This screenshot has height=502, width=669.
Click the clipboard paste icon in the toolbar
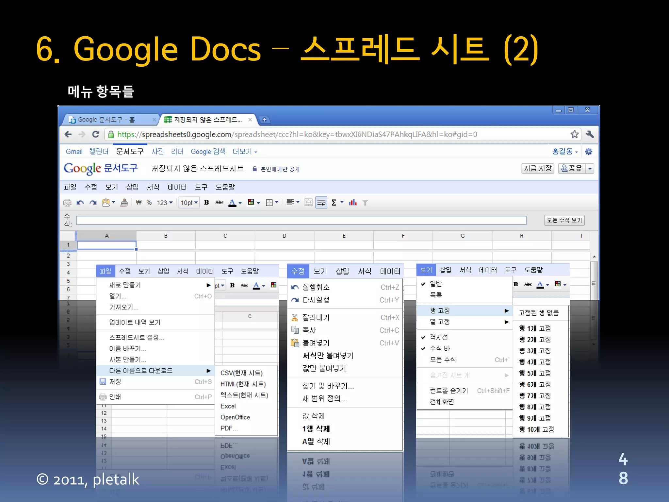[x=106, y=203]
